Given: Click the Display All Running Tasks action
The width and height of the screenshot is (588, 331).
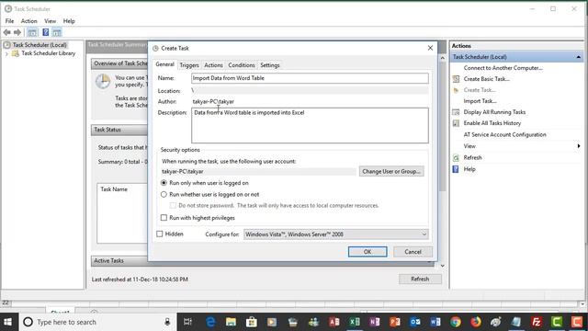Looking at the screenshot, I should (x=494, y=112).
